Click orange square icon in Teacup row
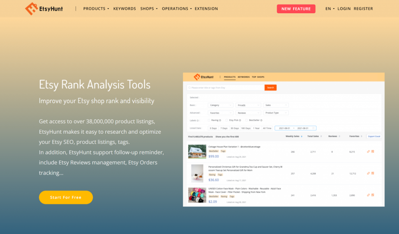This screenshot has width=399, height=234. point(373,173)
